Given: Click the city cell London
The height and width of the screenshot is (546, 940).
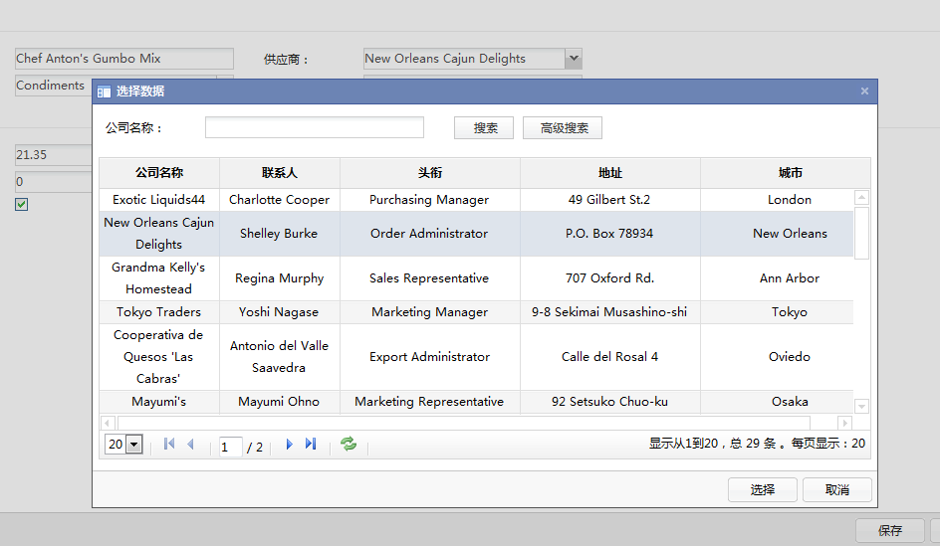Looking at the screenshot, I should pos(777,200).
